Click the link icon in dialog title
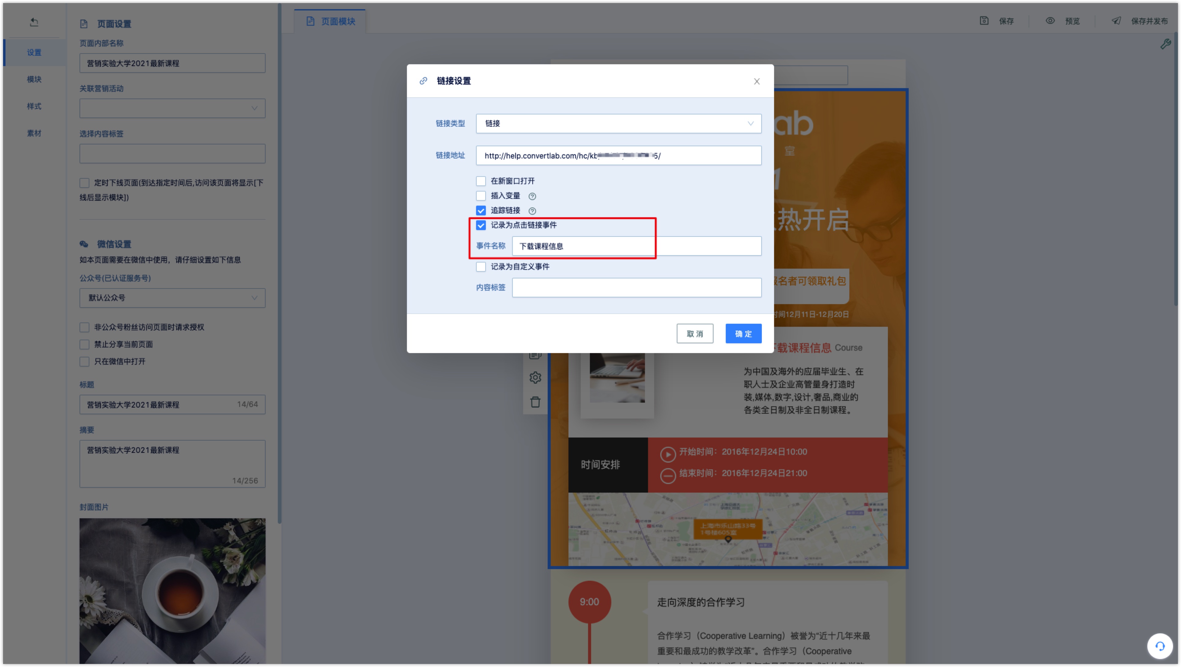 point(423,81)
